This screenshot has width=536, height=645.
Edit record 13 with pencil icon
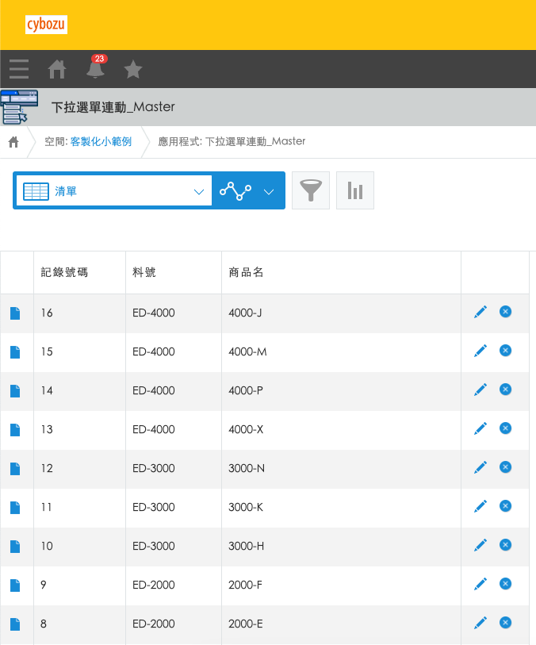(480, 428)
